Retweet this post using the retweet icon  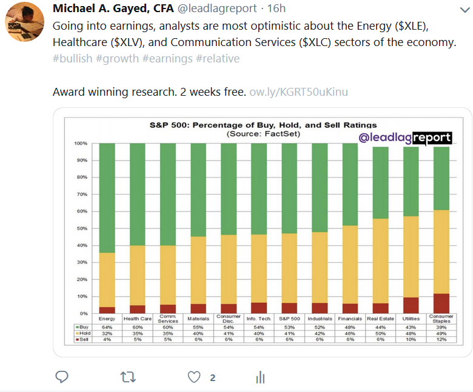click(128, 377)
